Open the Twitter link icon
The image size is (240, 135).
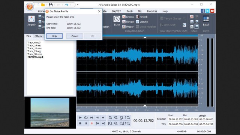click(x=207, y=11)
